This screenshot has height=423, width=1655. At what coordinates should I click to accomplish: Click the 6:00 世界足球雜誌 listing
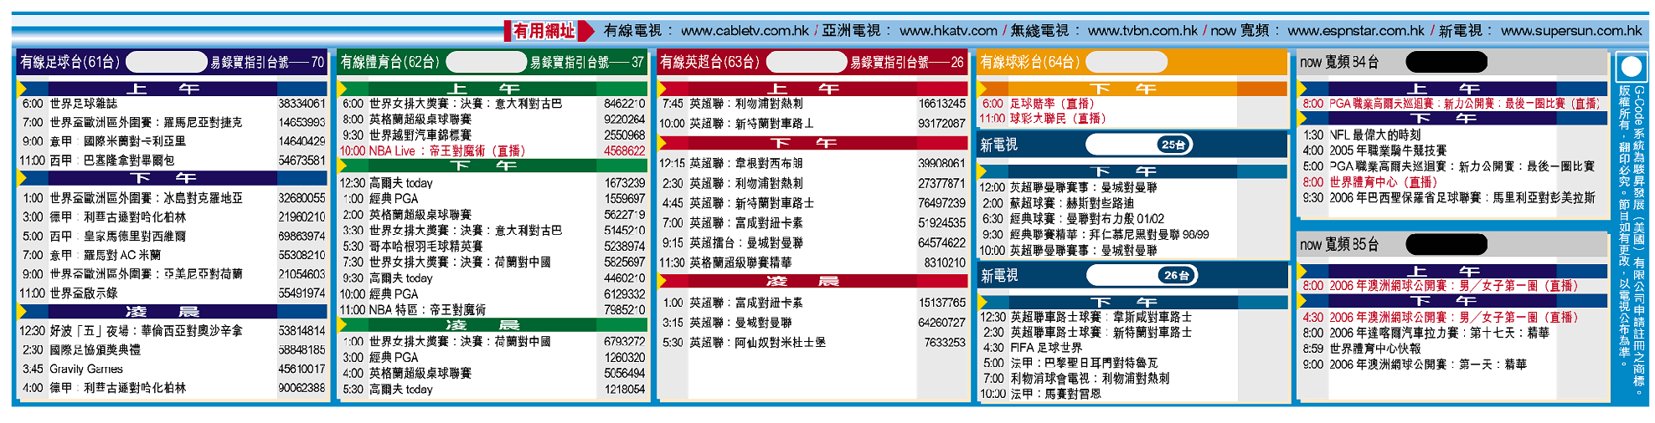(173, 104)
